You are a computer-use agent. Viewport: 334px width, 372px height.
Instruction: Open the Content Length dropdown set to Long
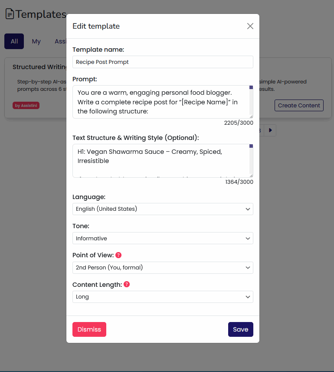pyautogui.click(x=163, y=296)
